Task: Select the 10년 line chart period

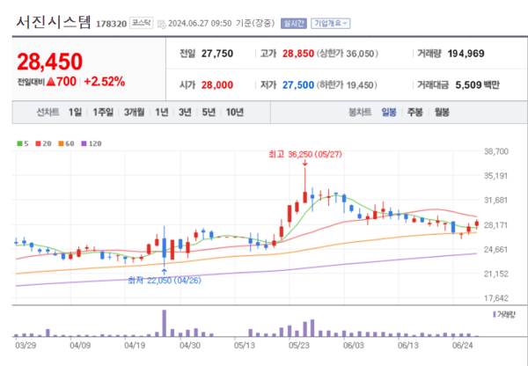Action: pos(235,112)
